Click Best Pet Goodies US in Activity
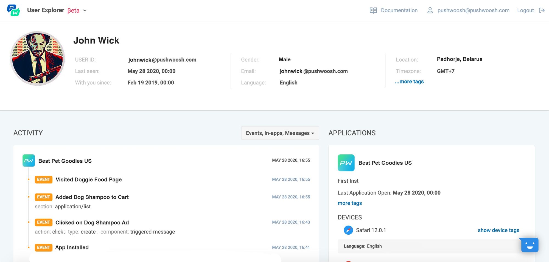This screenshot has width=549, height=262. pyautogui.click(x=65, y=161)
